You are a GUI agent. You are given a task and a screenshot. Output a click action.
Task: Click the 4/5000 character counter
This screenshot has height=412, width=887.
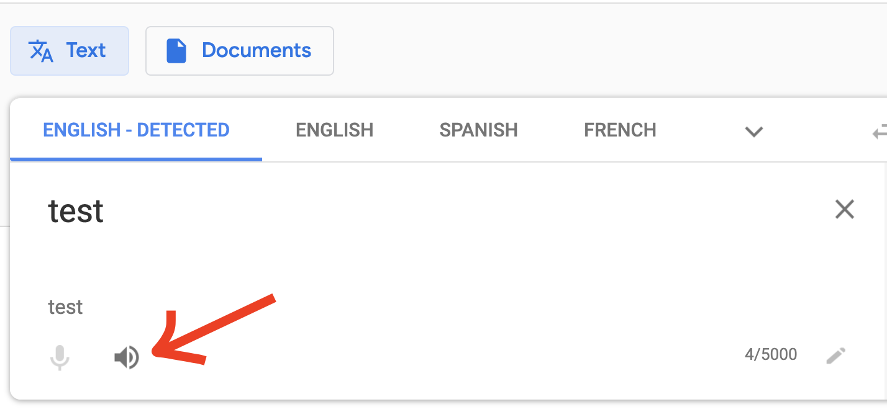[x=770, y=355]
